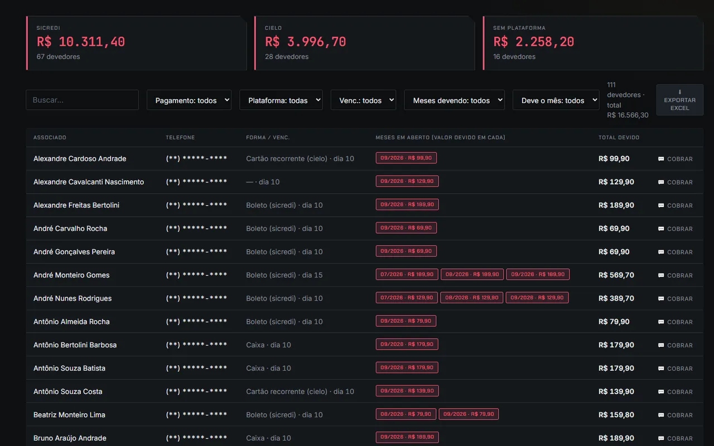This screenshot has height=446, width=714.
Task: Click Boleto (sicredi) · dia 15 cell
Action: point(284,275)
